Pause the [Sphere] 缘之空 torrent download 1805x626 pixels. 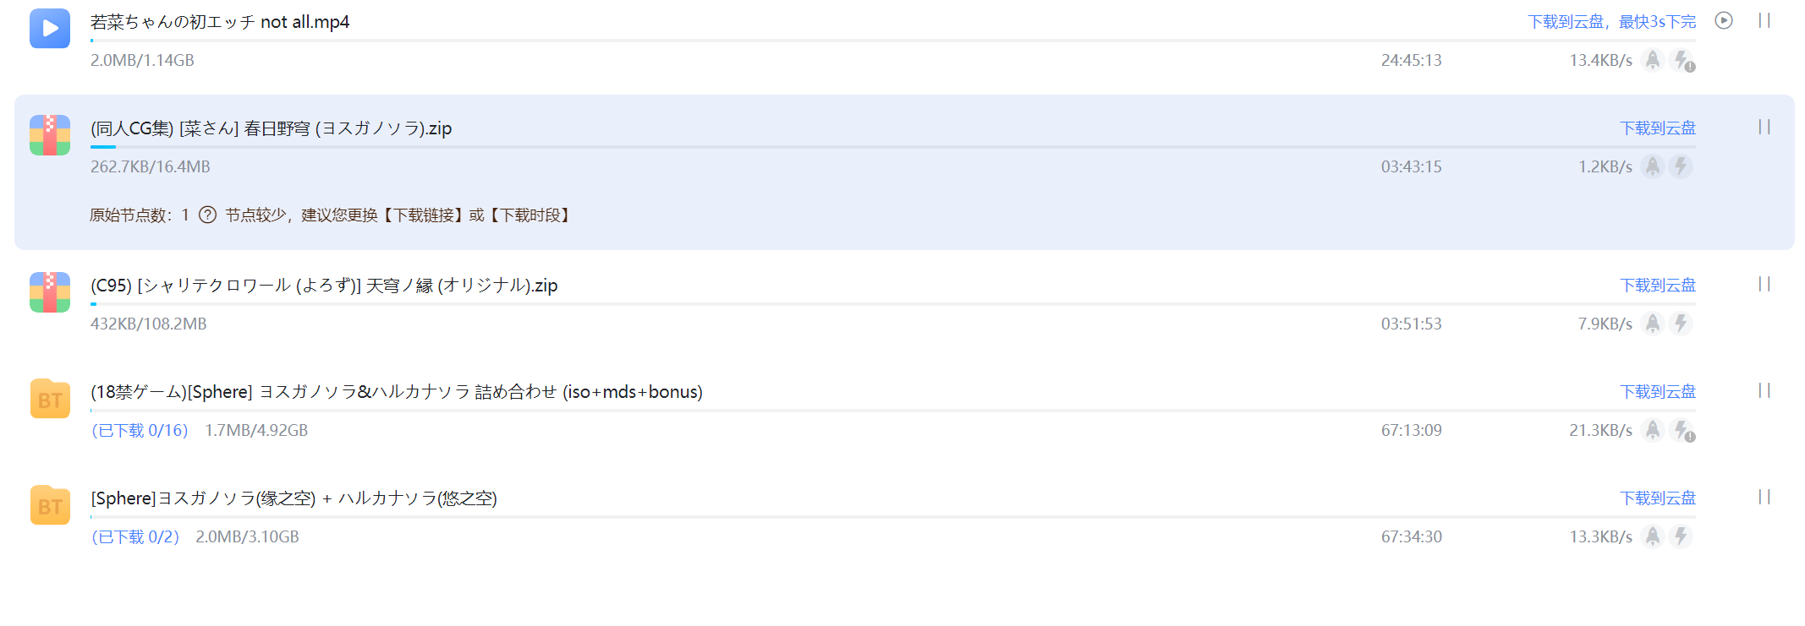[x=1764, y=498]
